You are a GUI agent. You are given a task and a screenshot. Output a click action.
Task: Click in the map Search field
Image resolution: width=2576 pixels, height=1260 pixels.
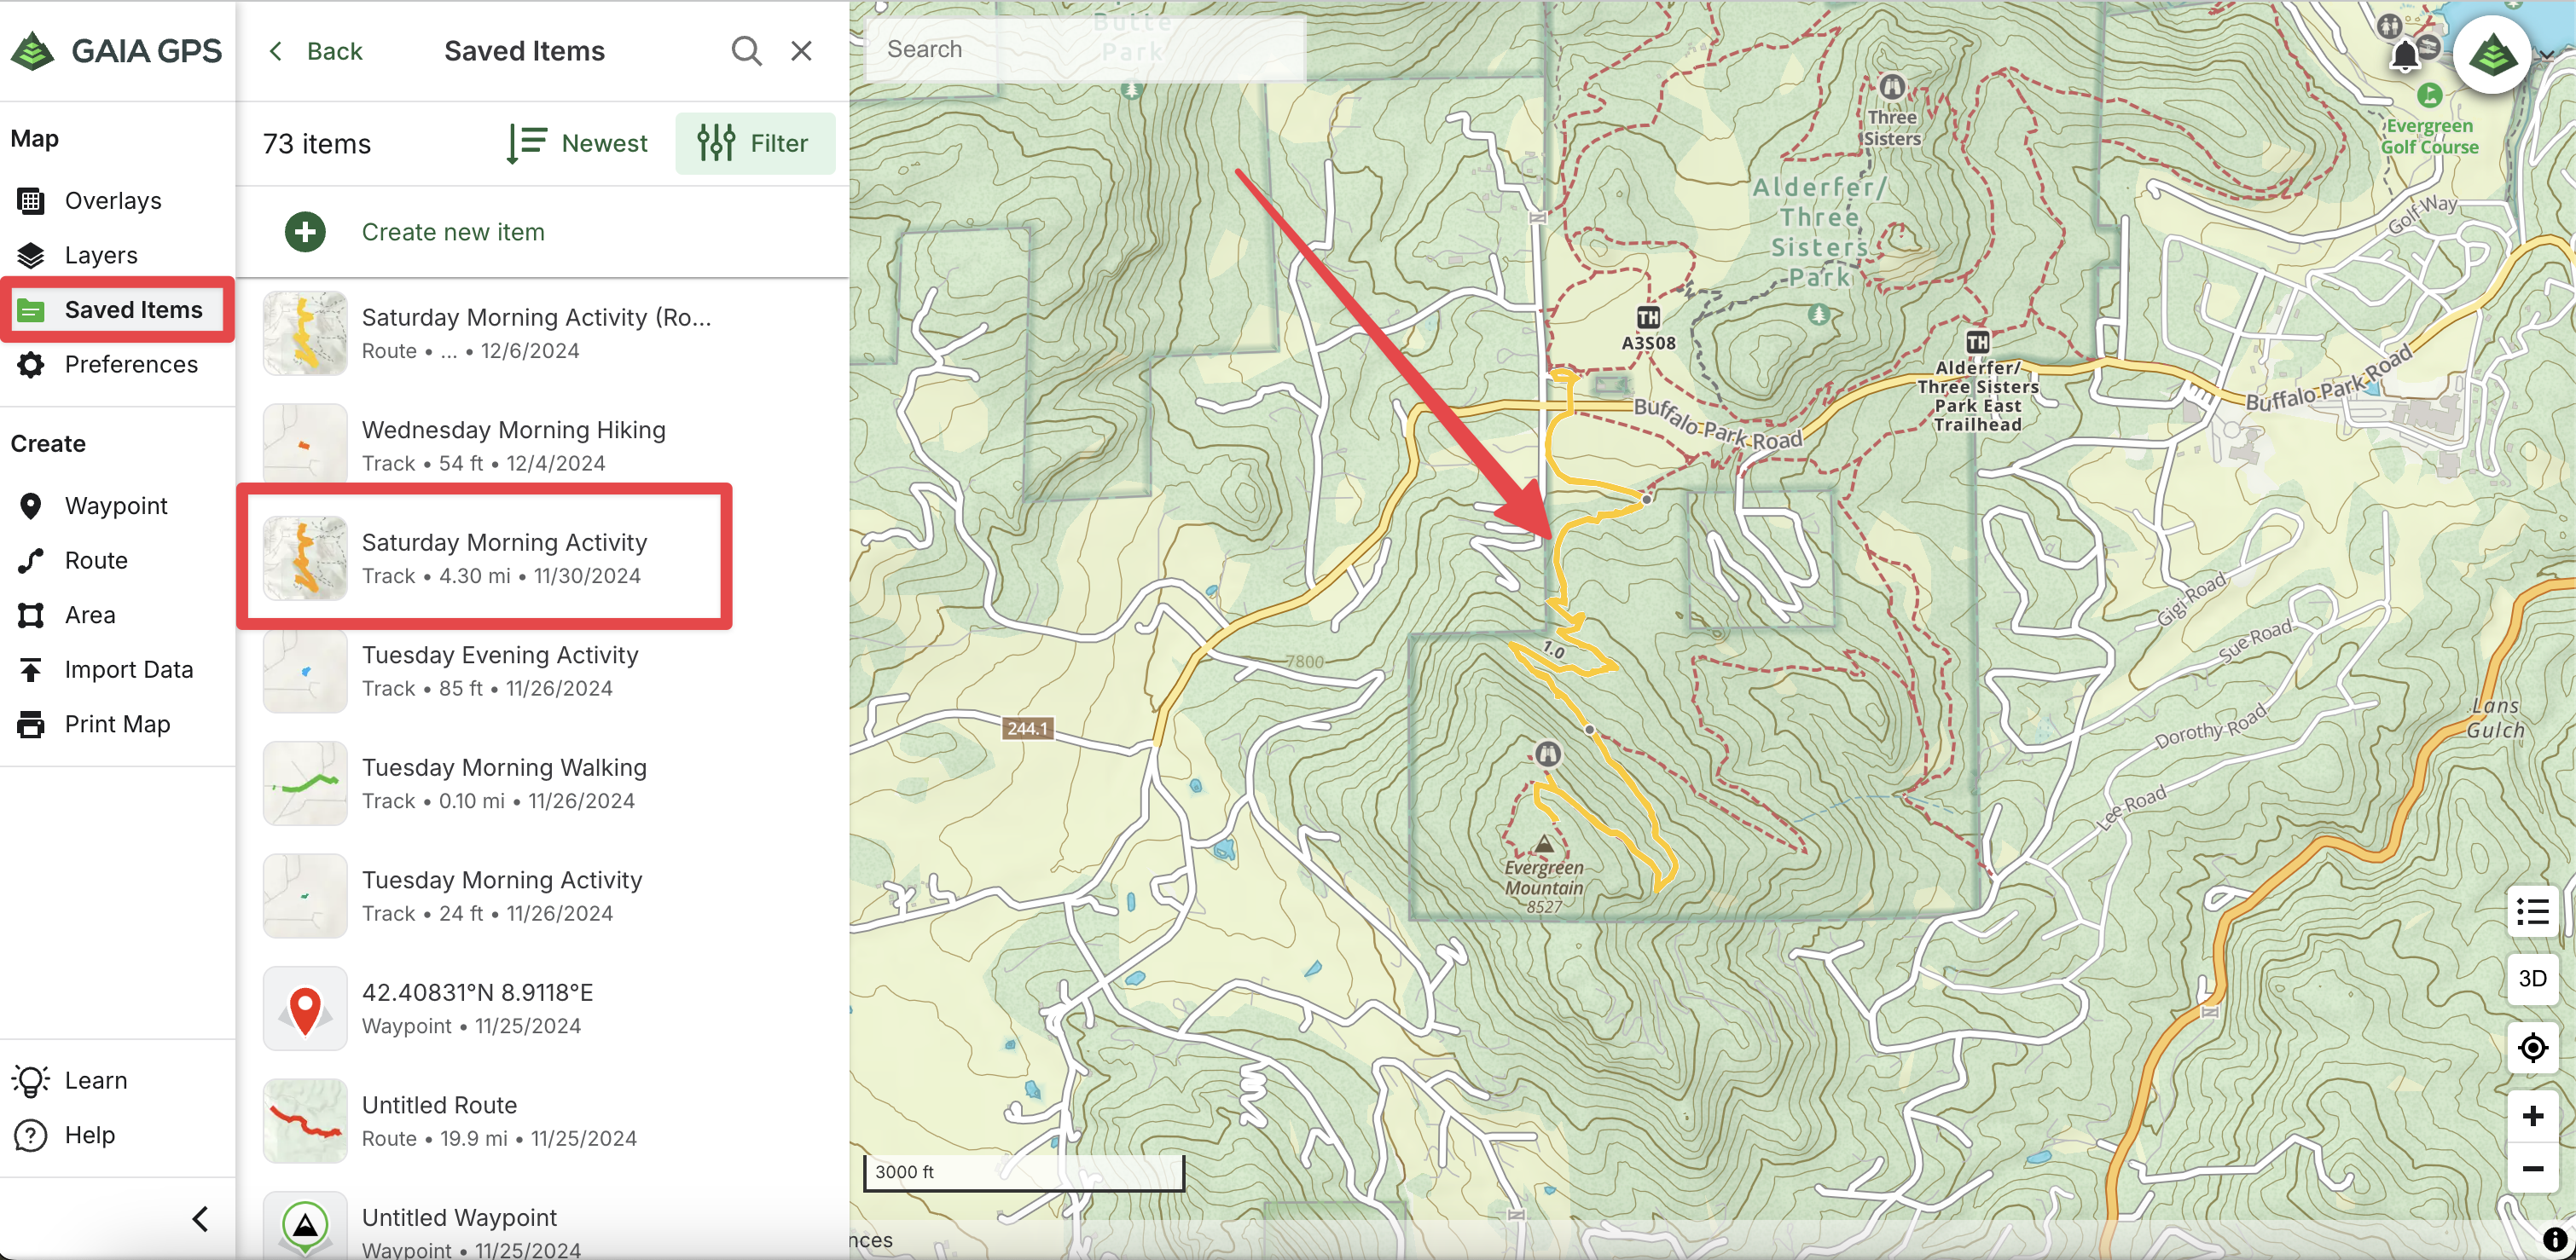(1085, 49)
